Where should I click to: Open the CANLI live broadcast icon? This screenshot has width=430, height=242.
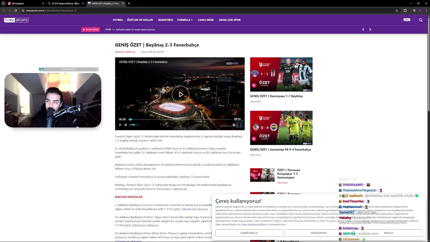[407, 20]
